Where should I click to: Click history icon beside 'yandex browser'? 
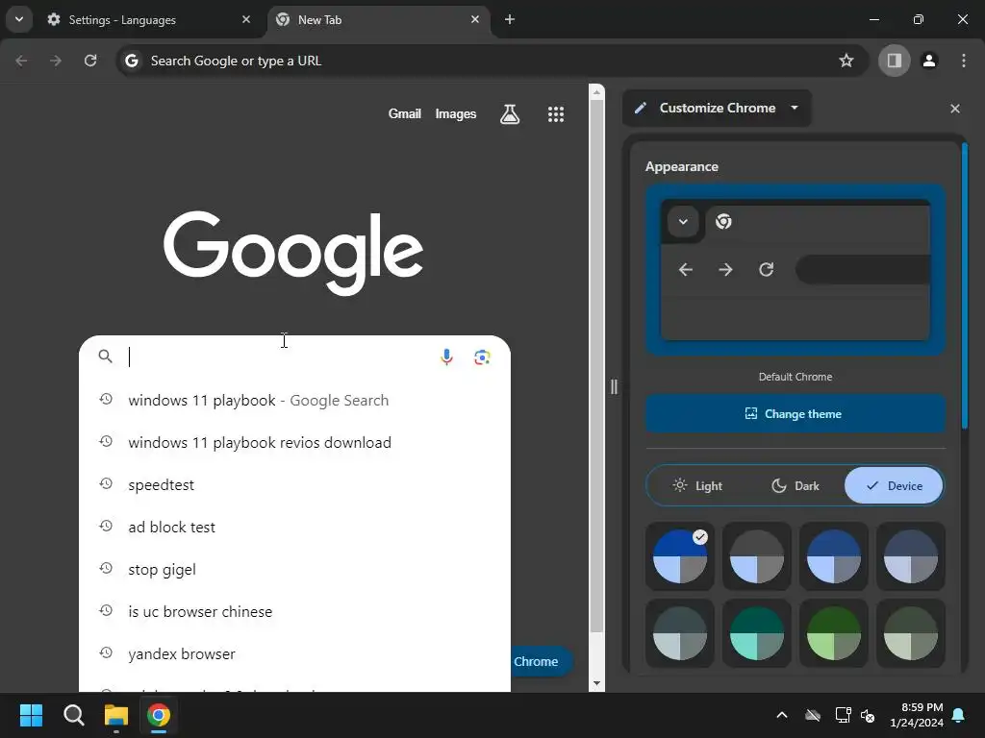(x=106, y=652)
